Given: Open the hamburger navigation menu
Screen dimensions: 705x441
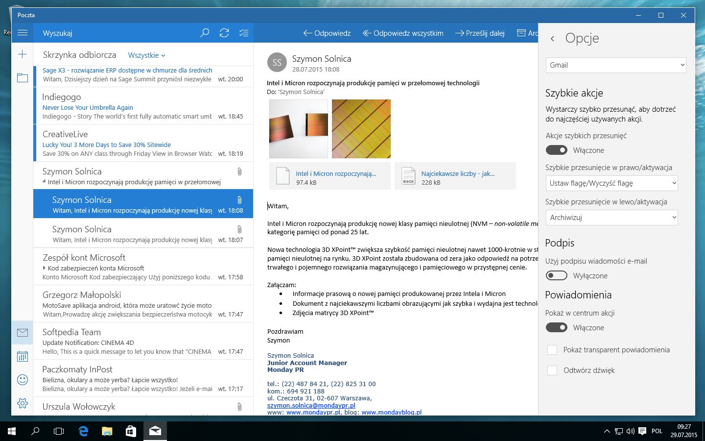Looking at the screenshot, I should 22,33.
